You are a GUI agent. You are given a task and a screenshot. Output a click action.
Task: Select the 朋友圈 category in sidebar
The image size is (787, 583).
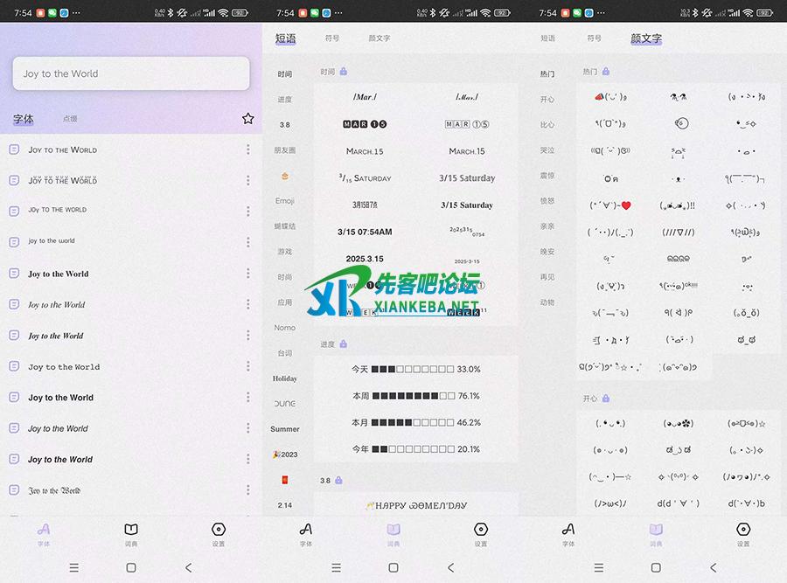pyautogui.click(x=285, y=150)
